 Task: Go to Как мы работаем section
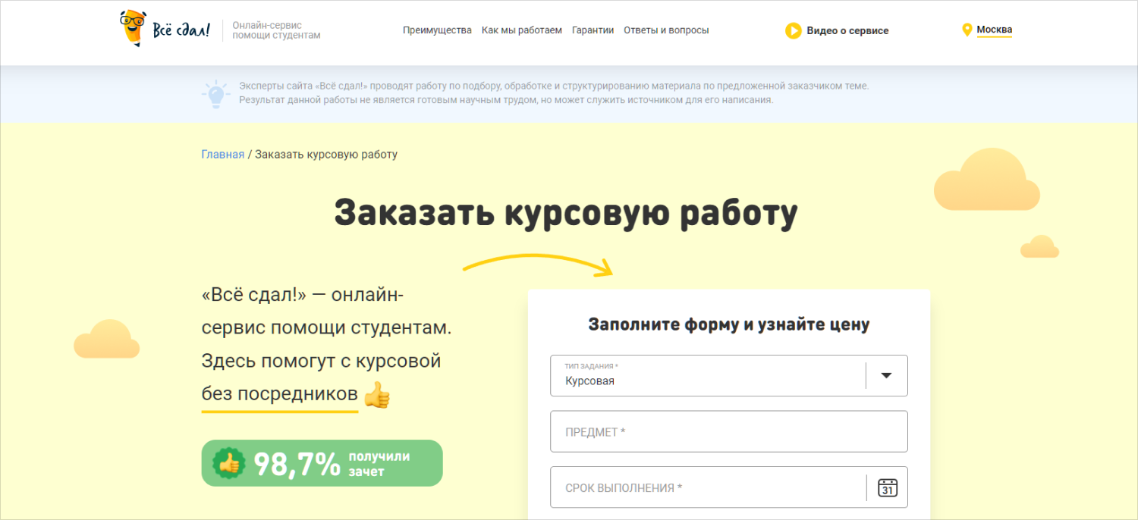pyautogui.click(x=521, y=31)
